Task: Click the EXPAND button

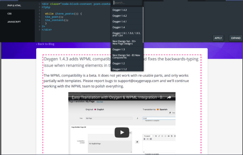Action: (x=236, y=38)
